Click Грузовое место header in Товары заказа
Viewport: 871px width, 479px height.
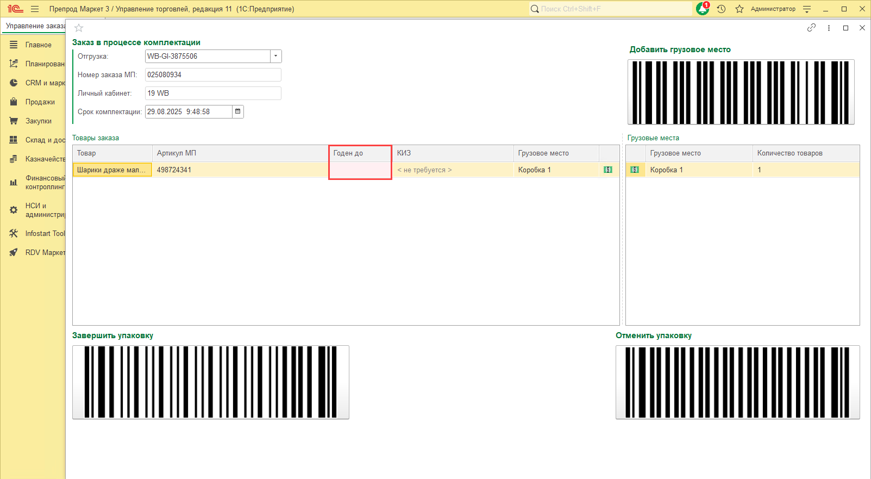tap(556, 153)
